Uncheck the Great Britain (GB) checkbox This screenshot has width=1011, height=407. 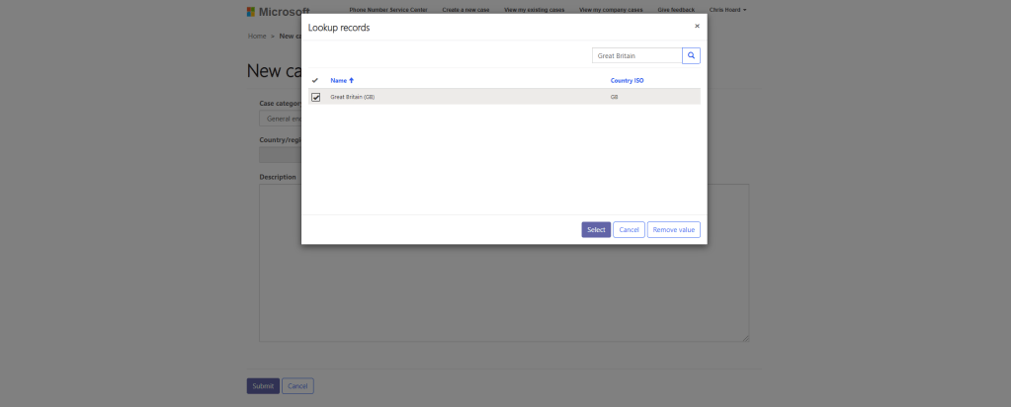[x=316, y=97]
